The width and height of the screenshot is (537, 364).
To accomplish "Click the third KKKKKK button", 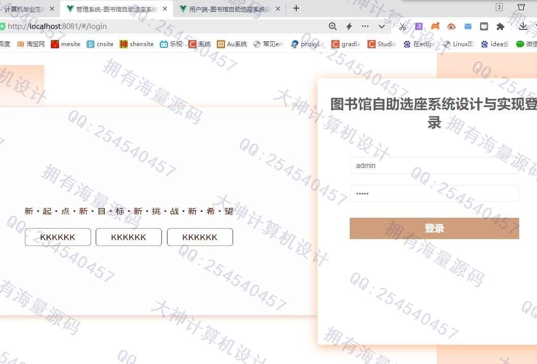I will tap(200, 237).
